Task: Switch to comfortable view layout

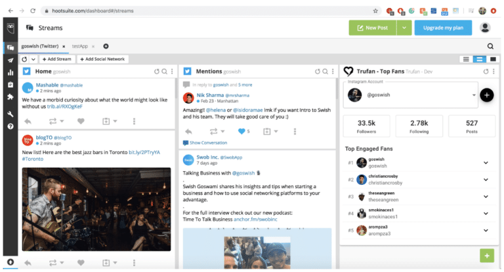Action: pyautogui.click(x=493, y=59)
